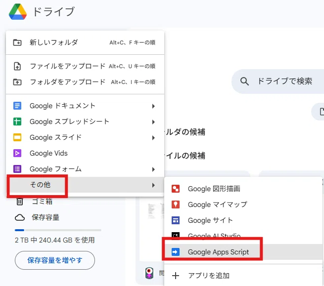Click the storage cloud icon
324x286 pixels.
click(x=20, y=217)
